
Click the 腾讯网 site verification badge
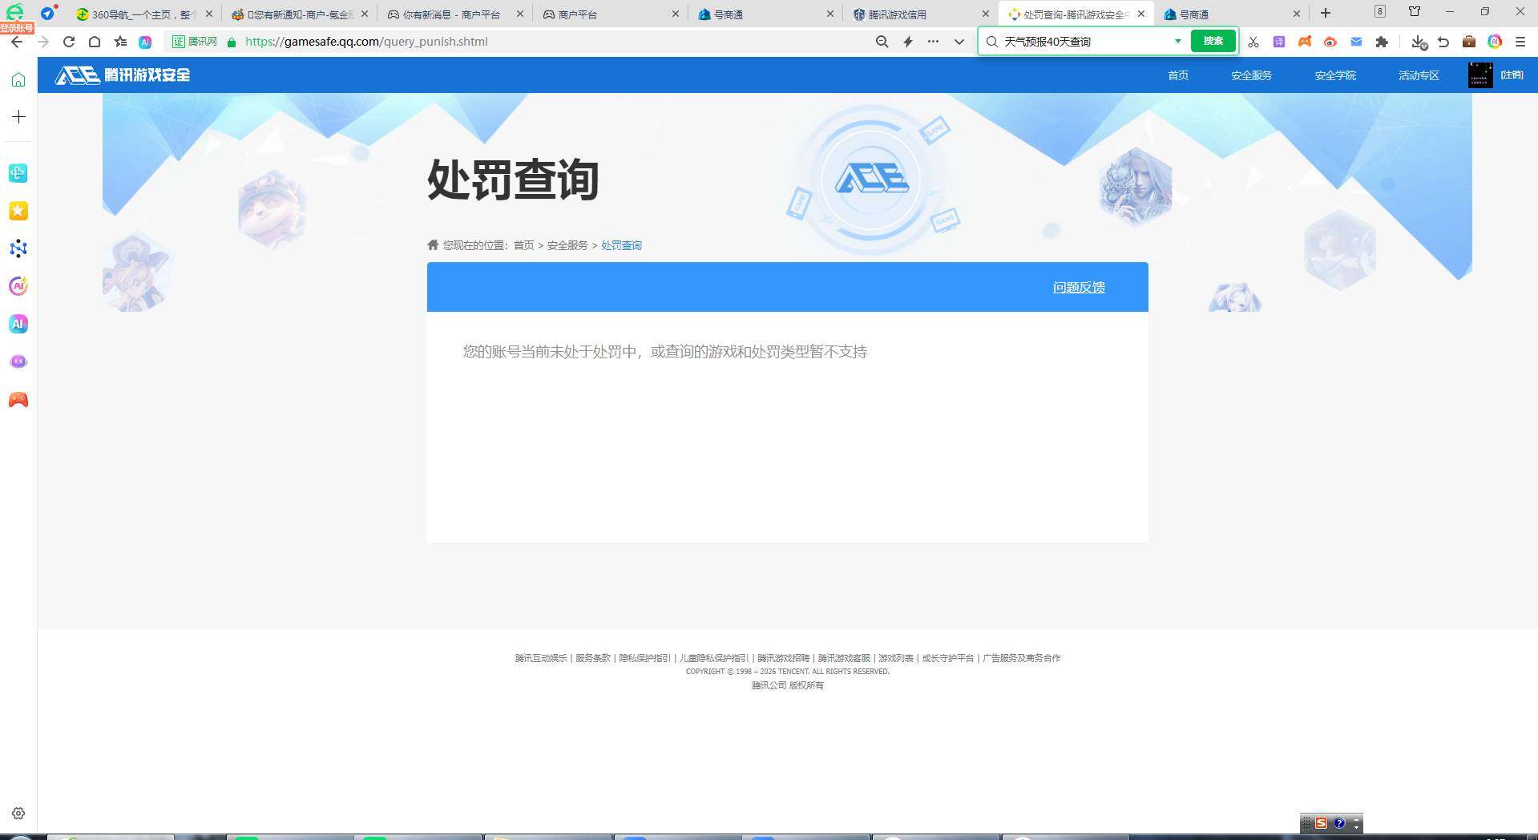[x=192, y=41]
